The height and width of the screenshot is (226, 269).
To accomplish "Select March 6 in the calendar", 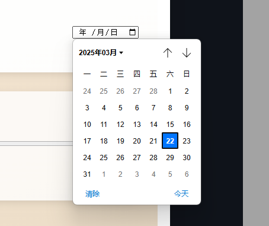I will pyautogui.click(x=137, y=108).
